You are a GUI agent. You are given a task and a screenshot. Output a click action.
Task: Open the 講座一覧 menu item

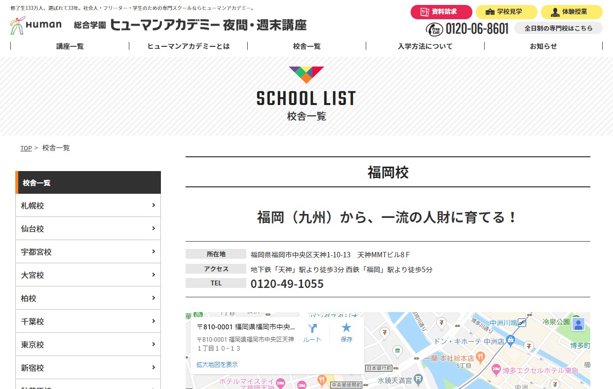tap(70, 46)
